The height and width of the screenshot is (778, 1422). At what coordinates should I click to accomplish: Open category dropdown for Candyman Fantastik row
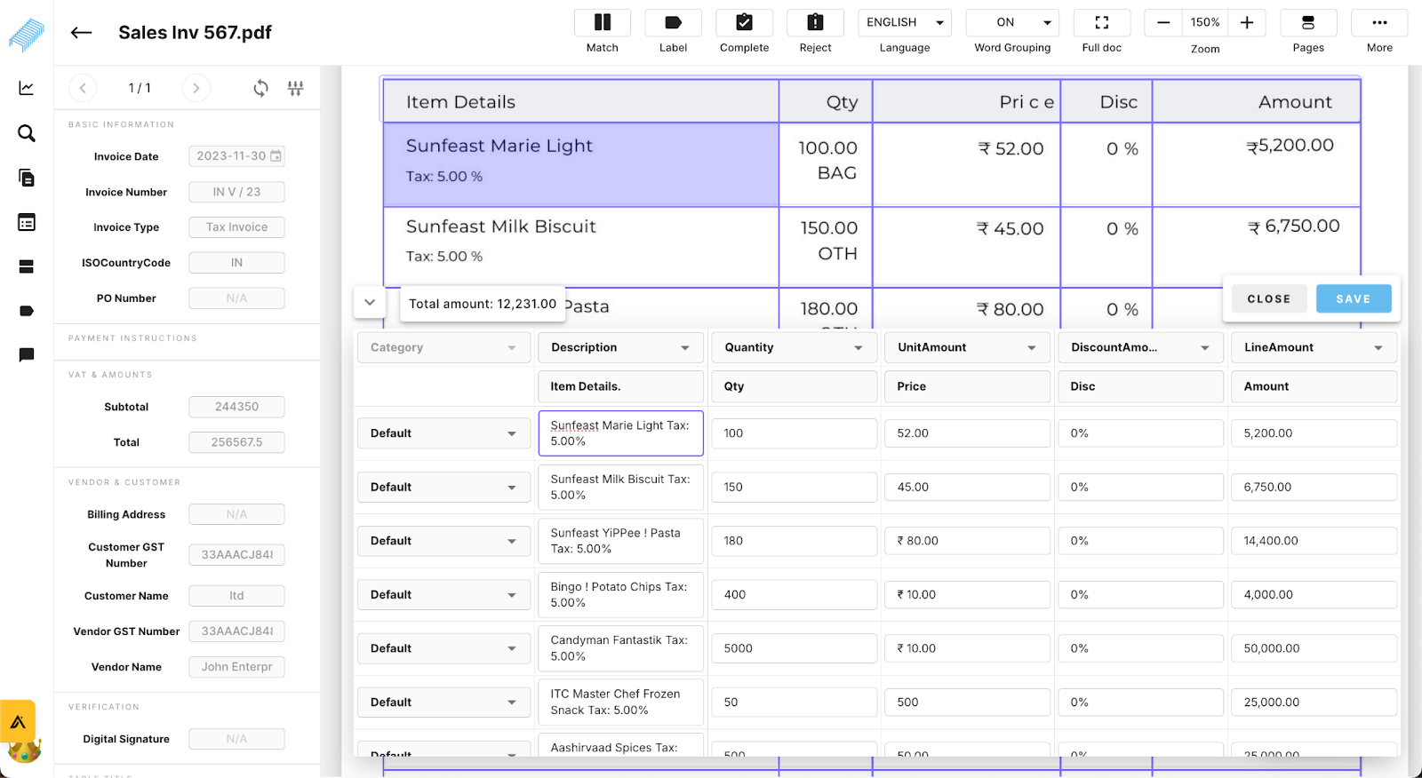tap(443, 648)
